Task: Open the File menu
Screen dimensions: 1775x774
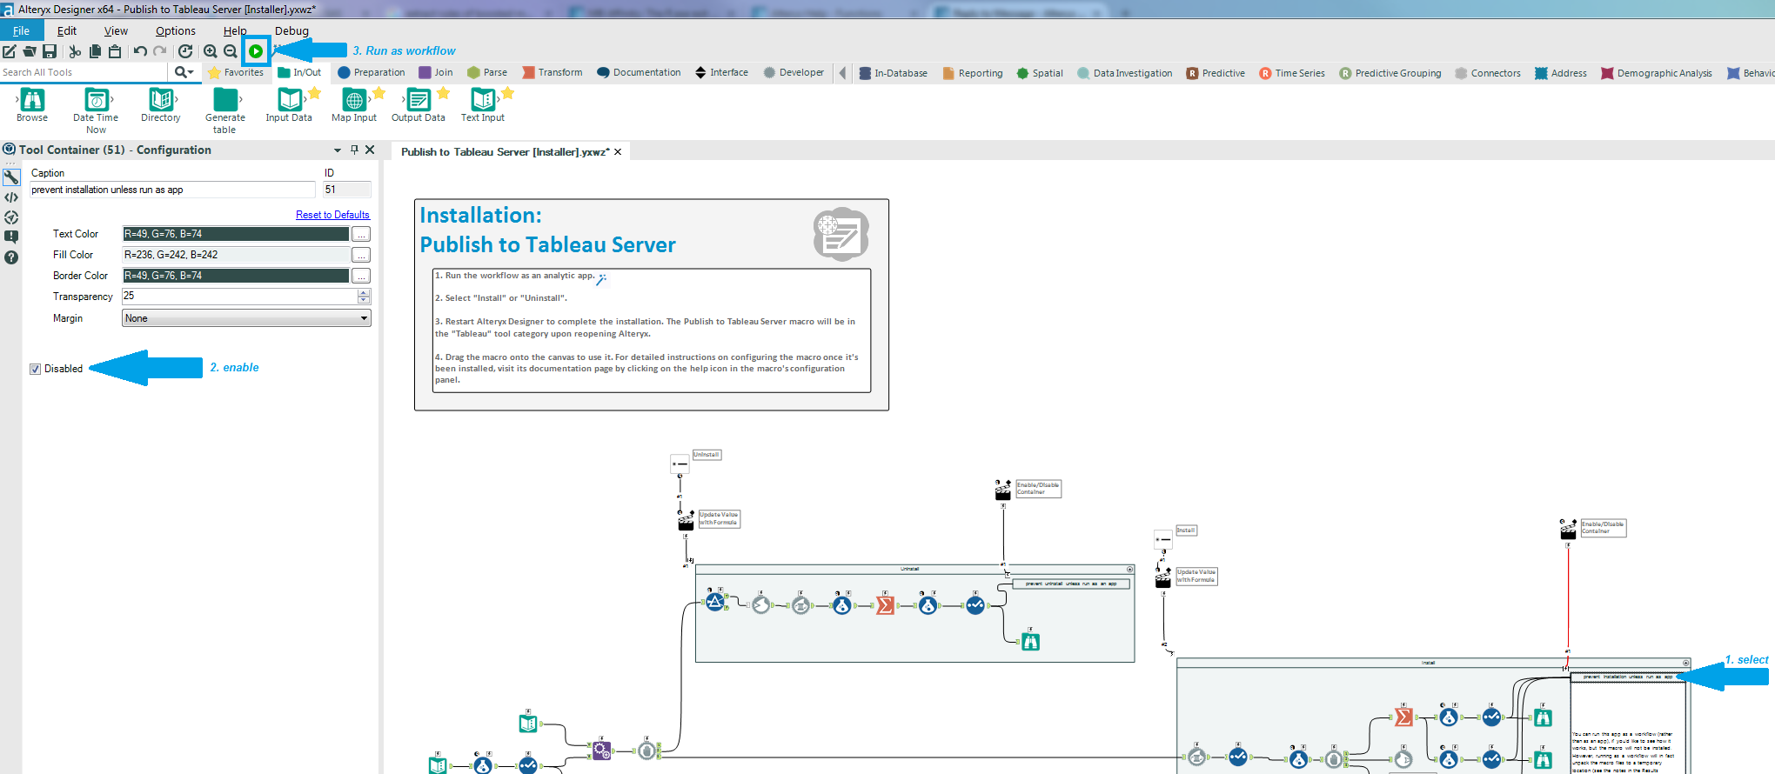Action: tap(21, 30)
